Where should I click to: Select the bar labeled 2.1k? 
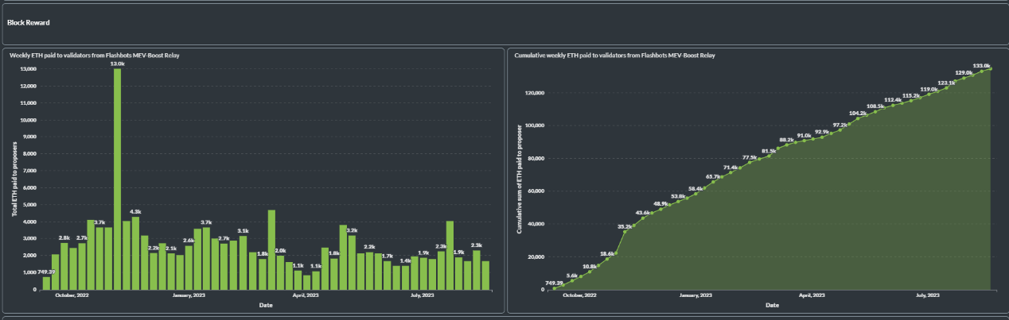pyautogui.click(x=171, y=271)
